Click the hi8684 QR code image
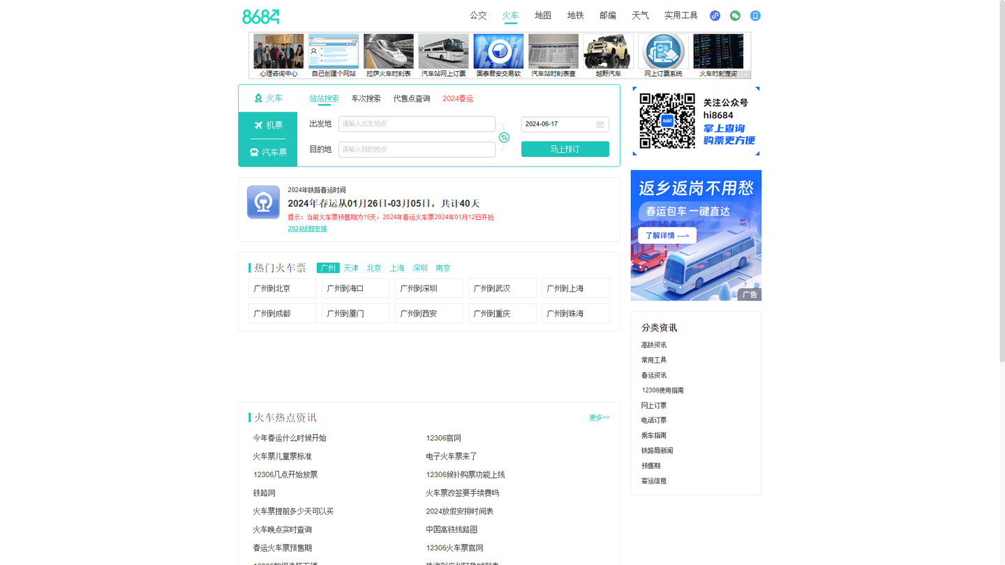Screen dimensions: 1005x565 (667, 121)
